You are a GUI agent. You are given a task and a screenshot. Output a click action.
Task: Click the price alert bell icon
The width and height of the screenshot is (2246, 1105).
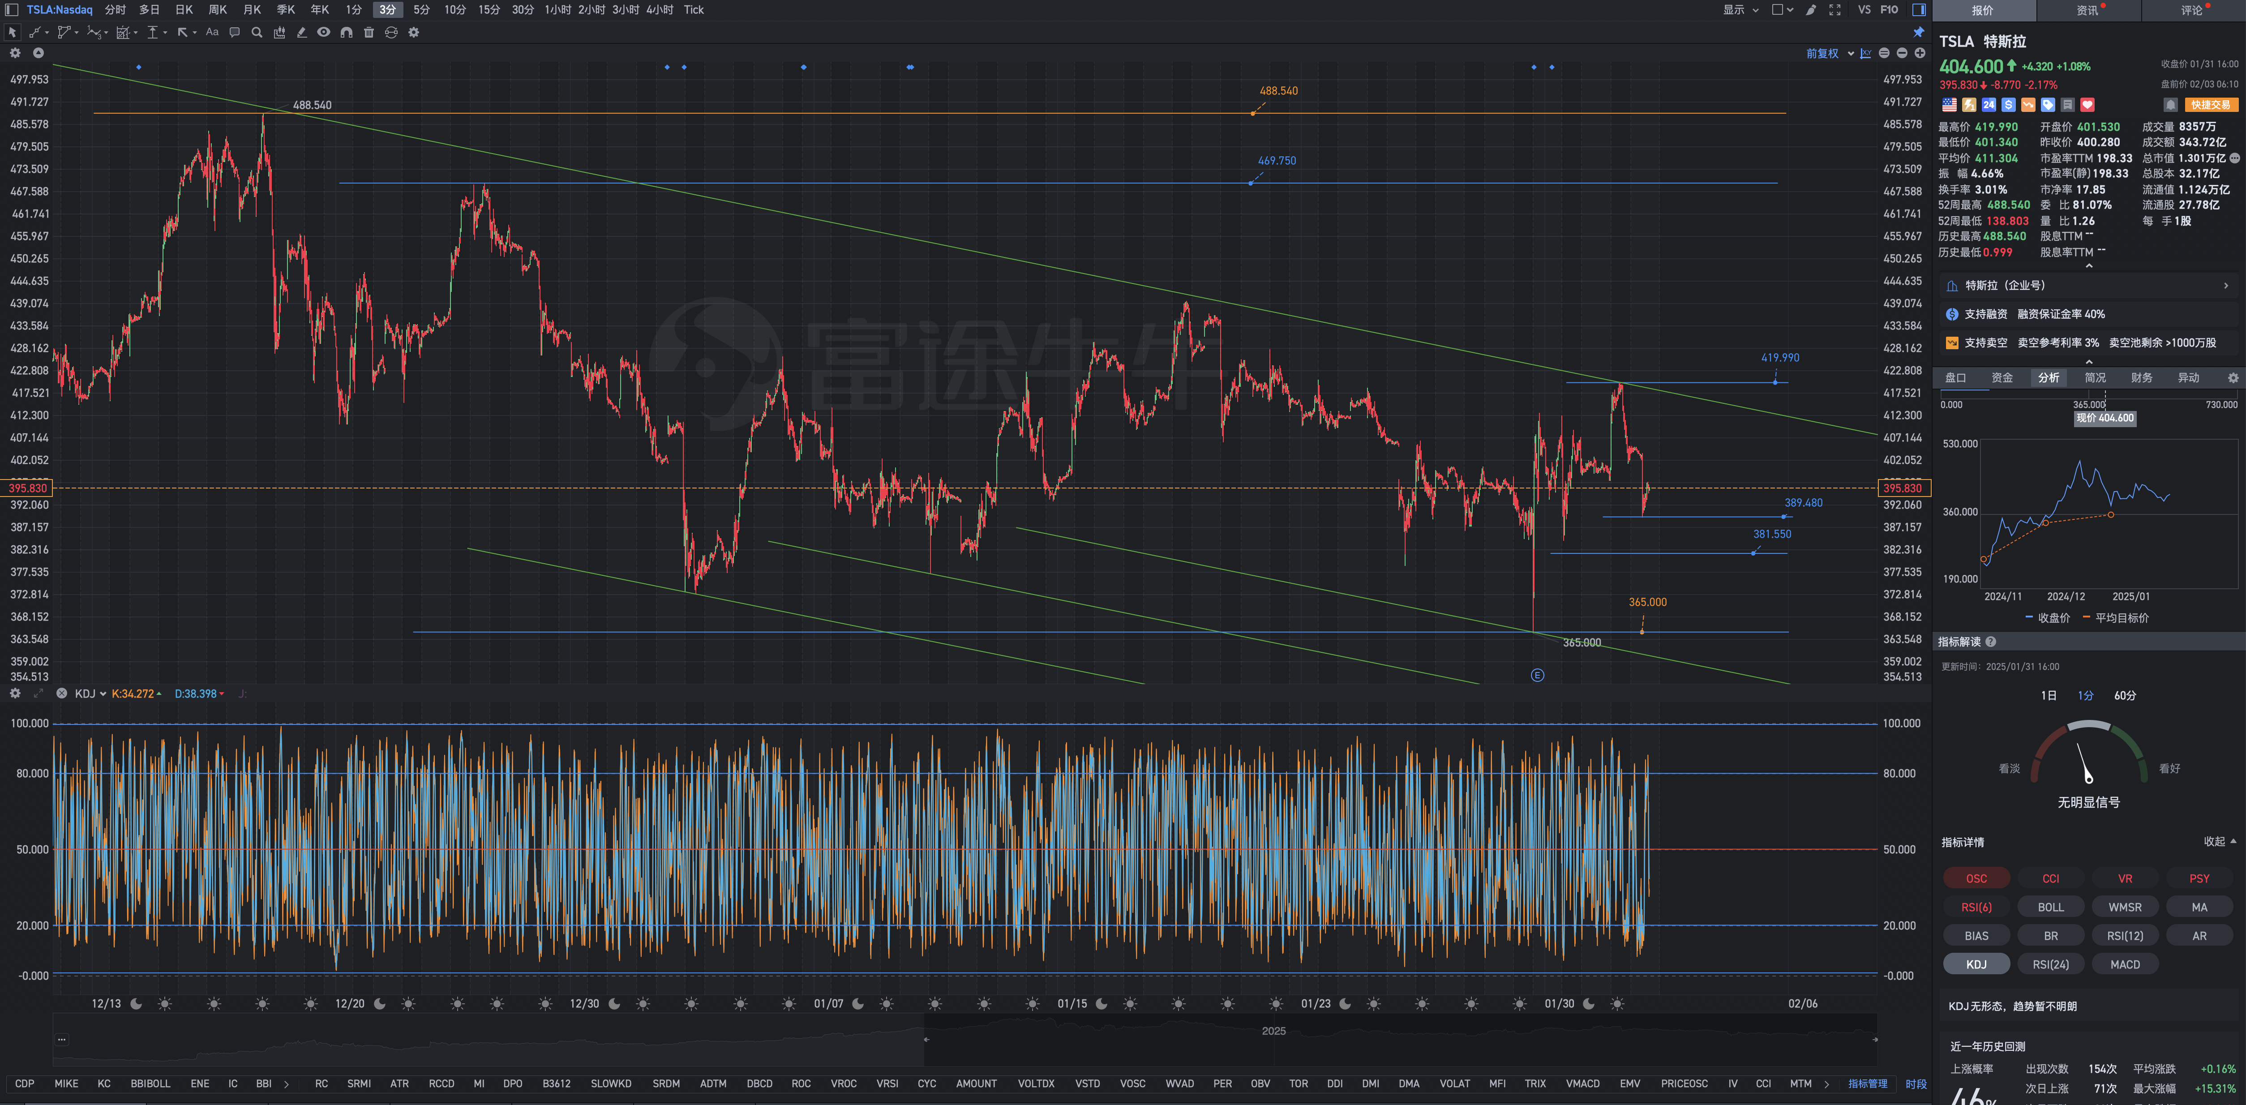[x=2170, y=105]
